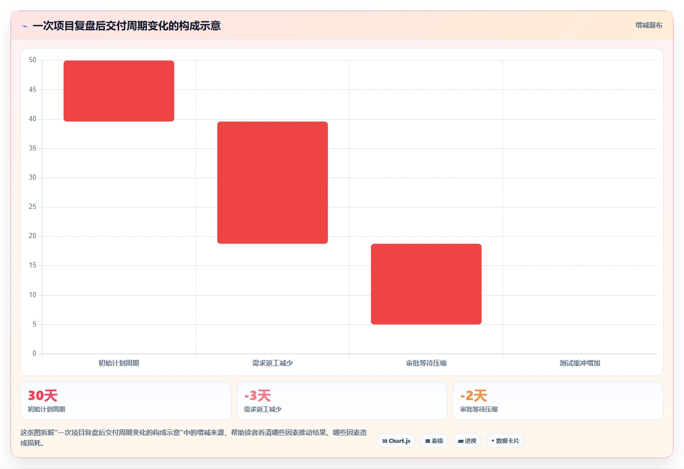The height and width of the screenshot is (469, 684).
Task: Open the 30天 data card
Action: coord(125,401)
